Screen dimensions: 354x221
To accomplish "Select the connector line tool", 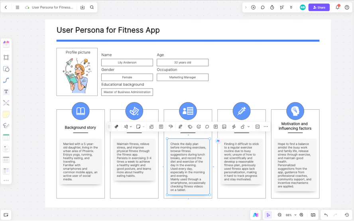I will 6,80.
